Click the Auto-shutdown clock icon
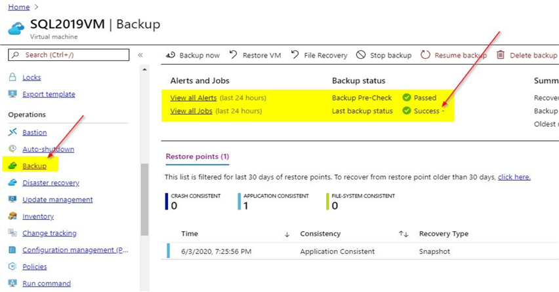This screenshot has height=292, width=559. coord(12,149)
